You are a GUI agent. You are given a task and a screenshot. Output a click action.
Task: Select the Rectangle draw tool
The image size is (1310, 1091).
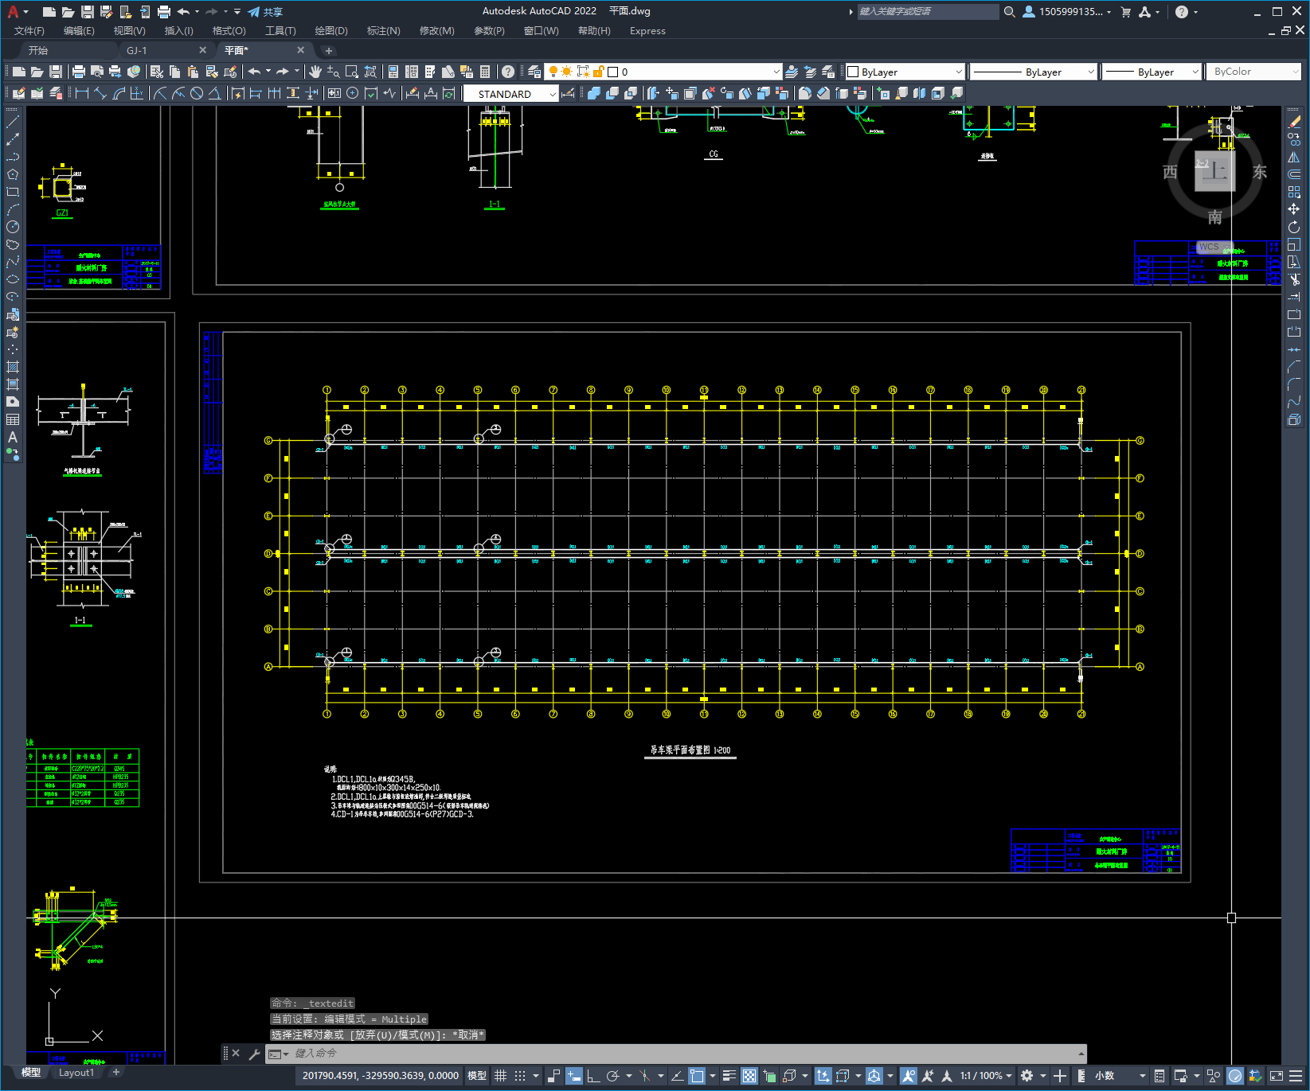coord(13,192)
